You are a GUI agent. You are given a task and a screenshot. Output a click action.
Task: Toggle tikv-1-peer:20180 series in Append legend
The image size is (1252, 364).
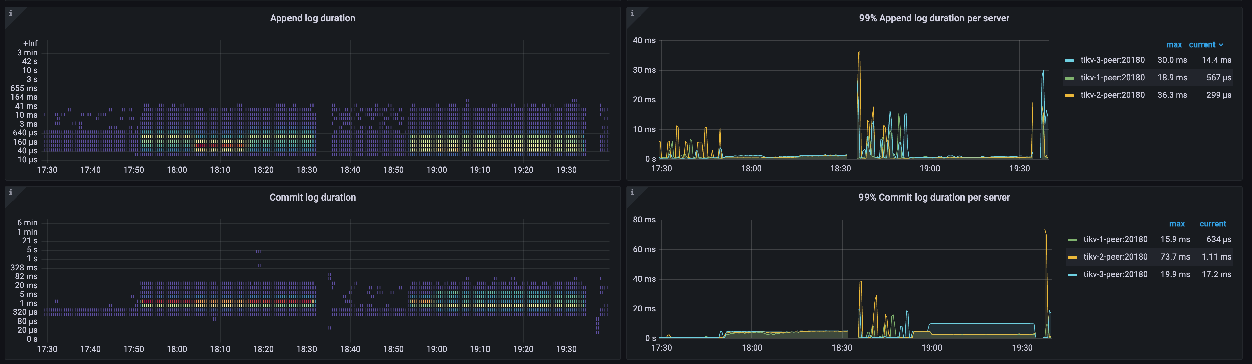(x=1112, y=77)
